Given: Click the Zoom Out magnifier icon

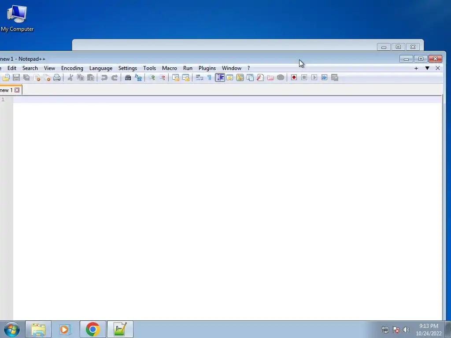Looking at the screenshot, I should (x=162, y=77).
